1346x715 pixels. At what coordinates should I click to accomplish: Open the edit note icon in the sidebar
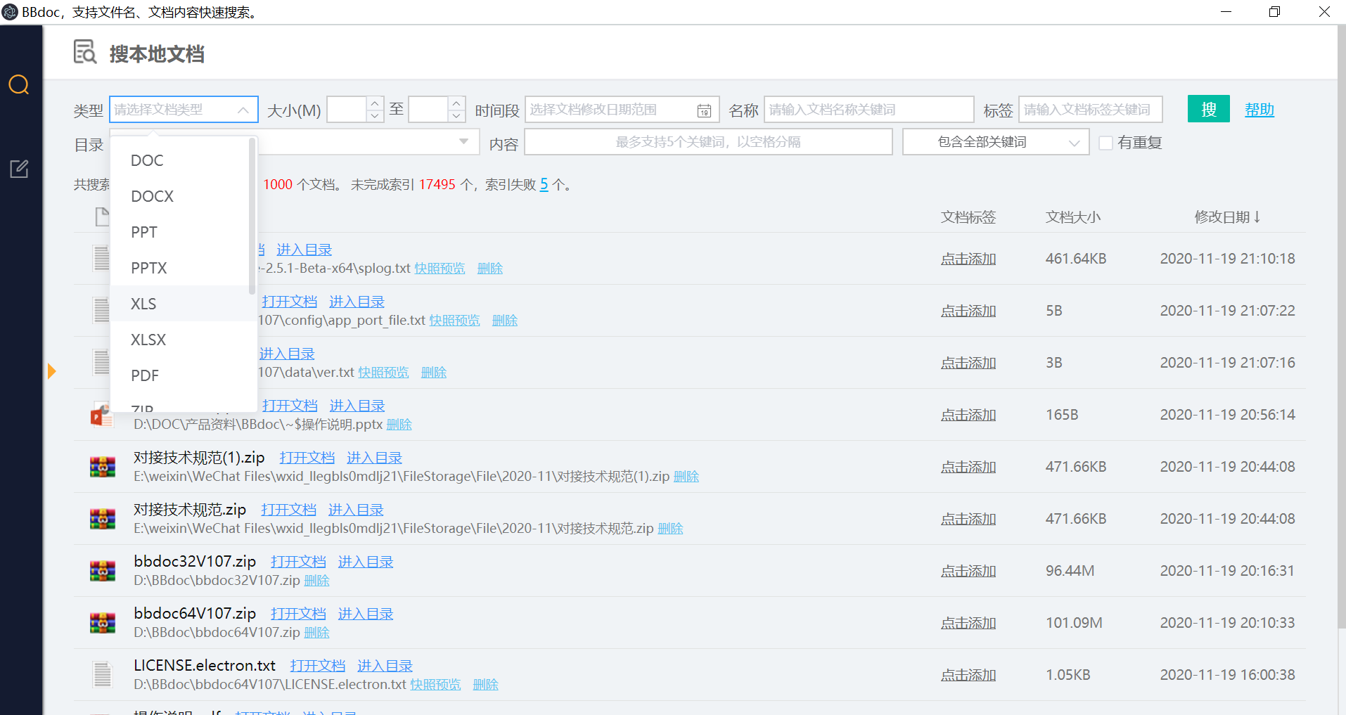coord(19,169)
